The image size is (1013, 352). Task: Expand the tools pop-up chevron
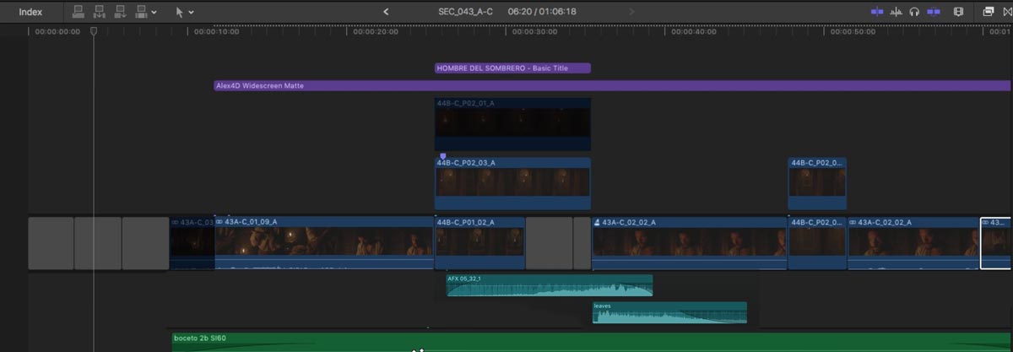coord(191,13)
